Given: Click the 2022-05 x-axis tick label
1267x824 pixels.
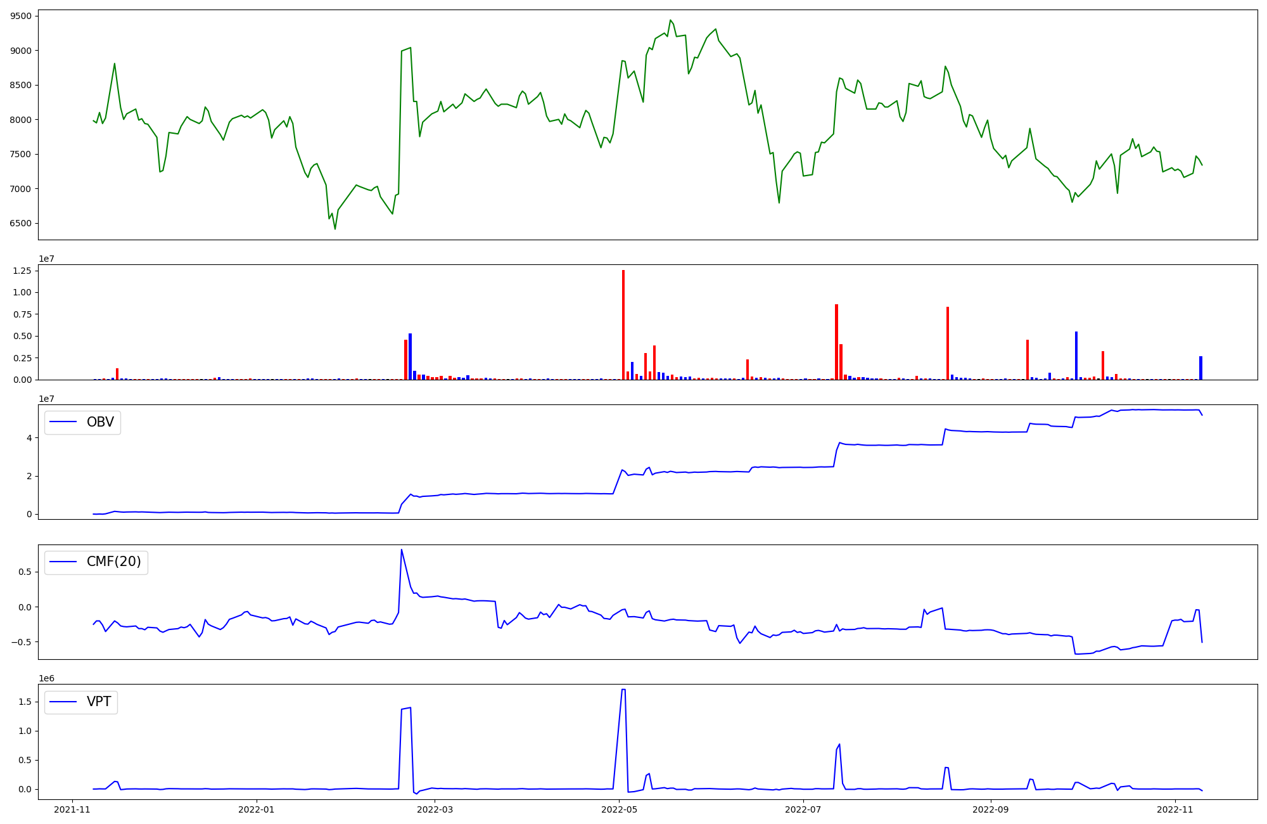Looking at the screenshot, I should (x=620, y=809).
